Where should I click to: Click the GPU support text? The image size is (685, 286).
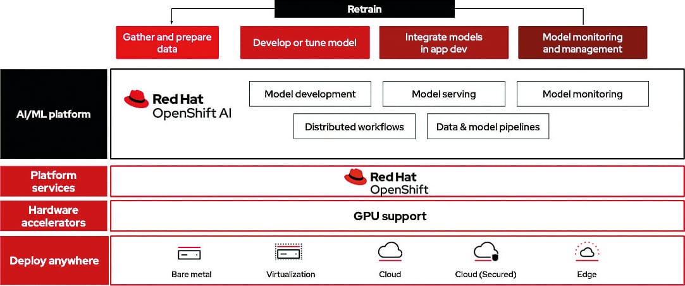[390, 216]
